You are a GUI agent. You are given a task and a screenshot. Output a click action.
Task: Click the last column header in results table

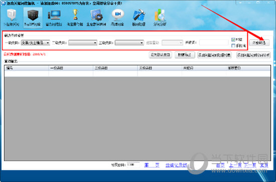point(248,68)
